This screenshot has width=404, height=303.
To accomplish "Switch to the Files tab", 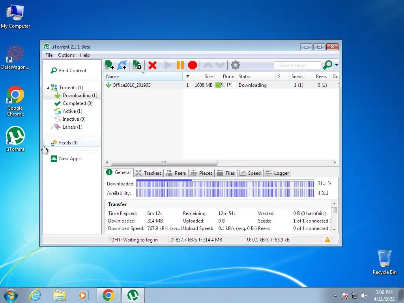I will [226, 173].
